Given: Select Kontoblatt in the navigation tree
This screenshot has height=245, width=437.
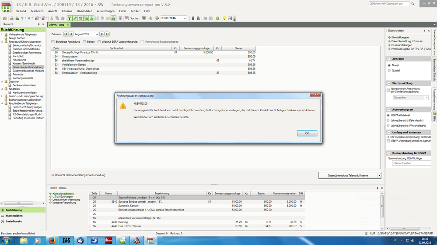Looking at the screenshot, I should tap(18, 56).
